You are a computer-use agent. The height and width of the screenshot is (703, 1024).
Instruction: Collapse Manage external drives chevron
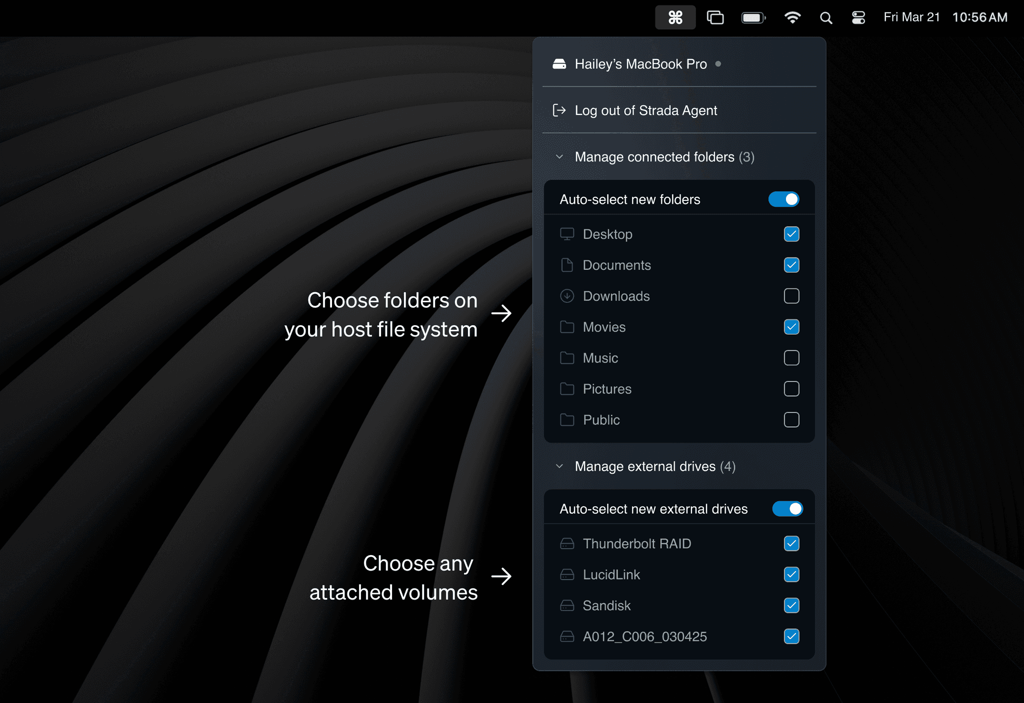click(x=559, y=466)
